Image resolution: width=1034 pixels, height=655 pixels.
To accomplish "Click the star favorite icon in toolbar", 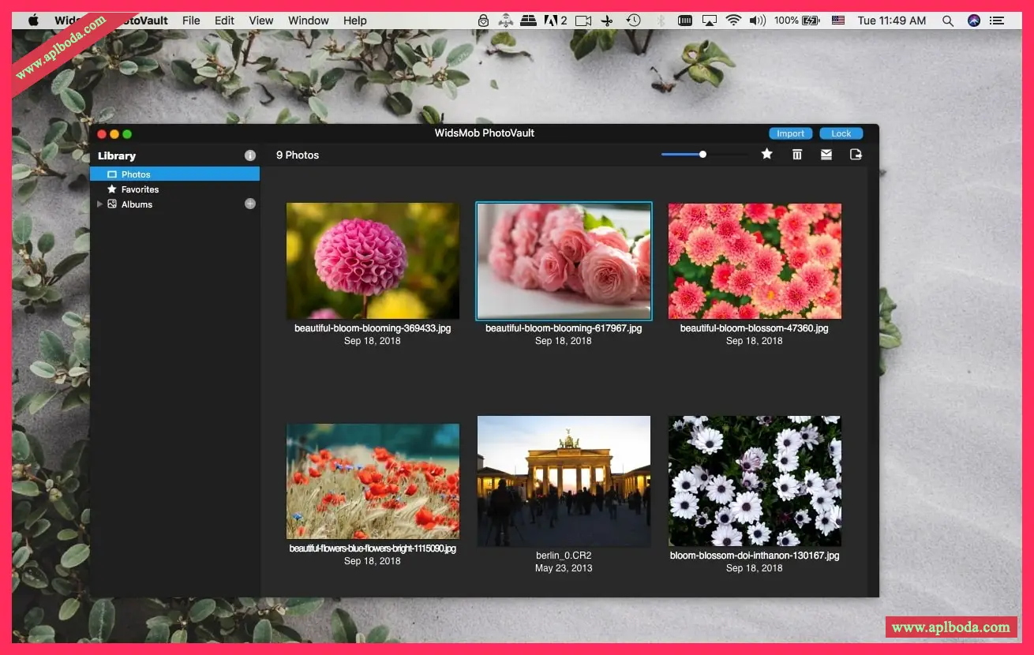I will pyautogui.click(x=766, y=155).
